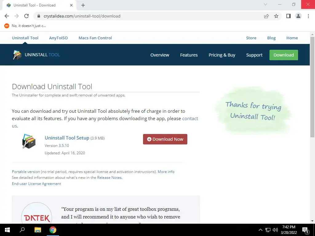Click the 'Download Uninstall Tool' heading
Viewport: 315px width, 236px height.
tap(52, 86)
